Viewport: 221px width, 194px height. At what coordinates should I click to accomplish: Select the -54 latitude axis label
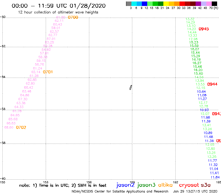(x=3, y=77)
